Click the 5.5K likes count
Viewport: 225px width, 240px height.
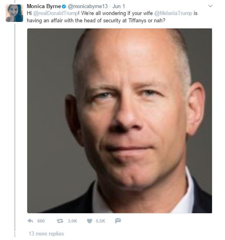(100, 221)
